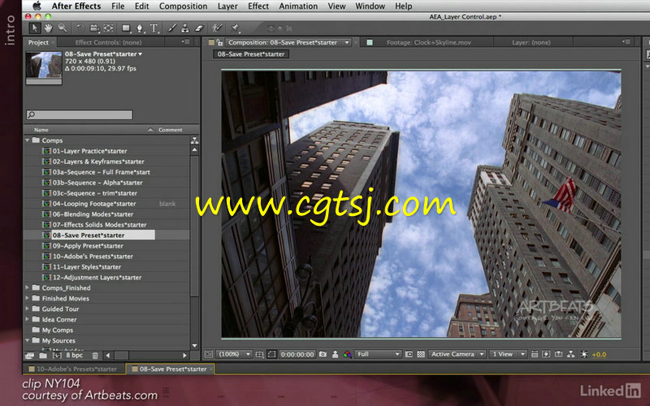This screenshot has height=406, width=650.
Task: Open the Active Camera view dropdown
Action: (x=457, y=354)
